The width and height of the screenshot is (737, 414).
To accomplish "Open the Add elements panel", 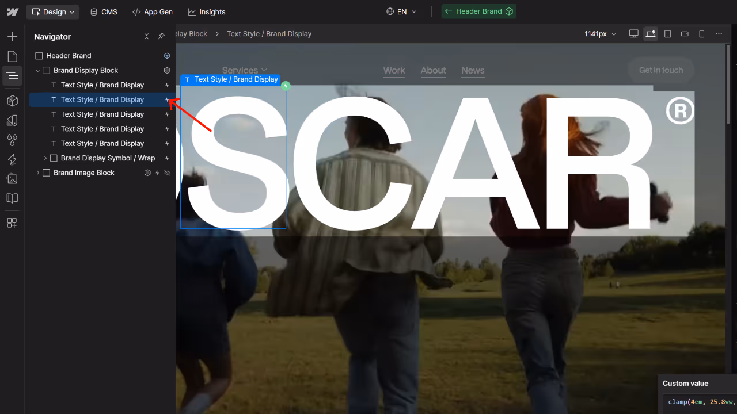I will click(12, 37).
